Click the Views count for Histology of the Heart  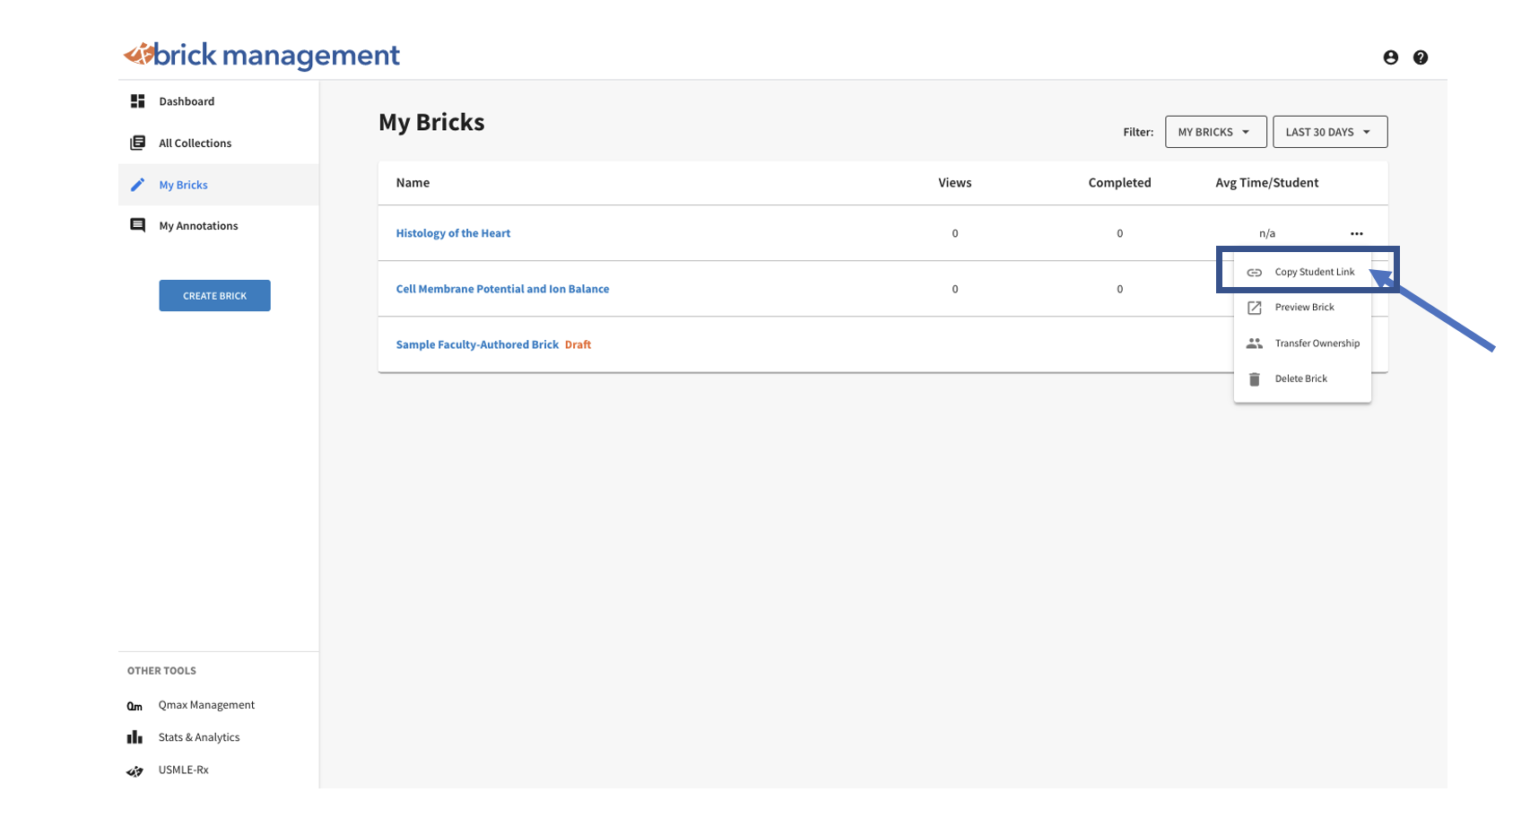[954, 233]
